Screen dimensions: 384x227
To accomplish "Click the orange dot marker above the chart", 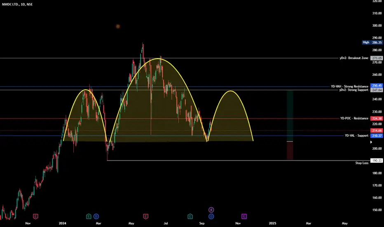I will (x=118, y=26).
